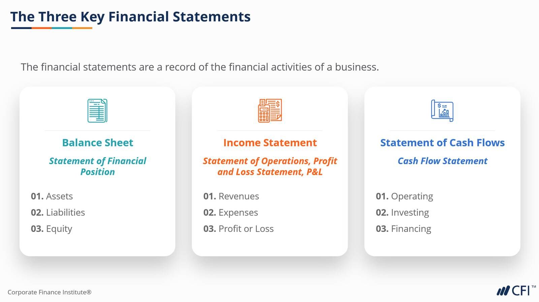Click the Profit and Loss Statement subtitle

270,166
